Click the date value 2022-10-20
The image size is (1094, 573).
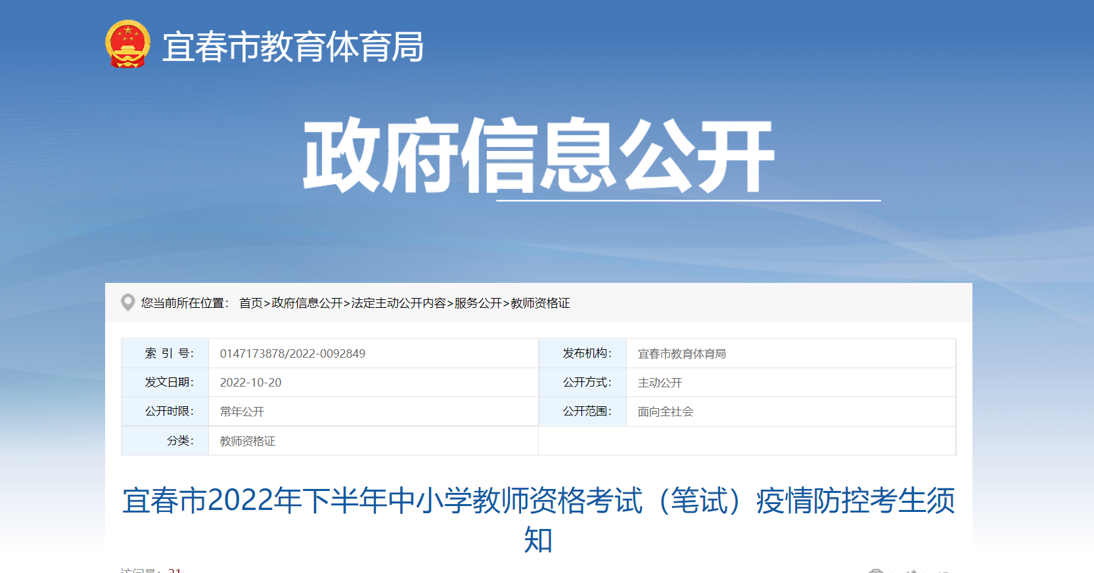pos(250,383)
